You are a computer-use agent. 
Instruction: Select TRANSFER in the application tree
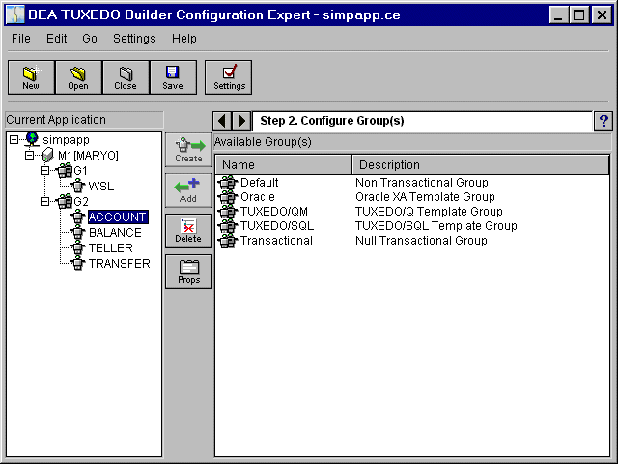coord(120,263)
